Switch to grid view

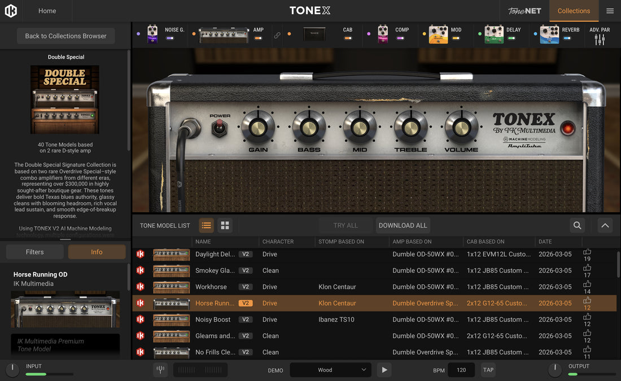(x=225, y=225)
